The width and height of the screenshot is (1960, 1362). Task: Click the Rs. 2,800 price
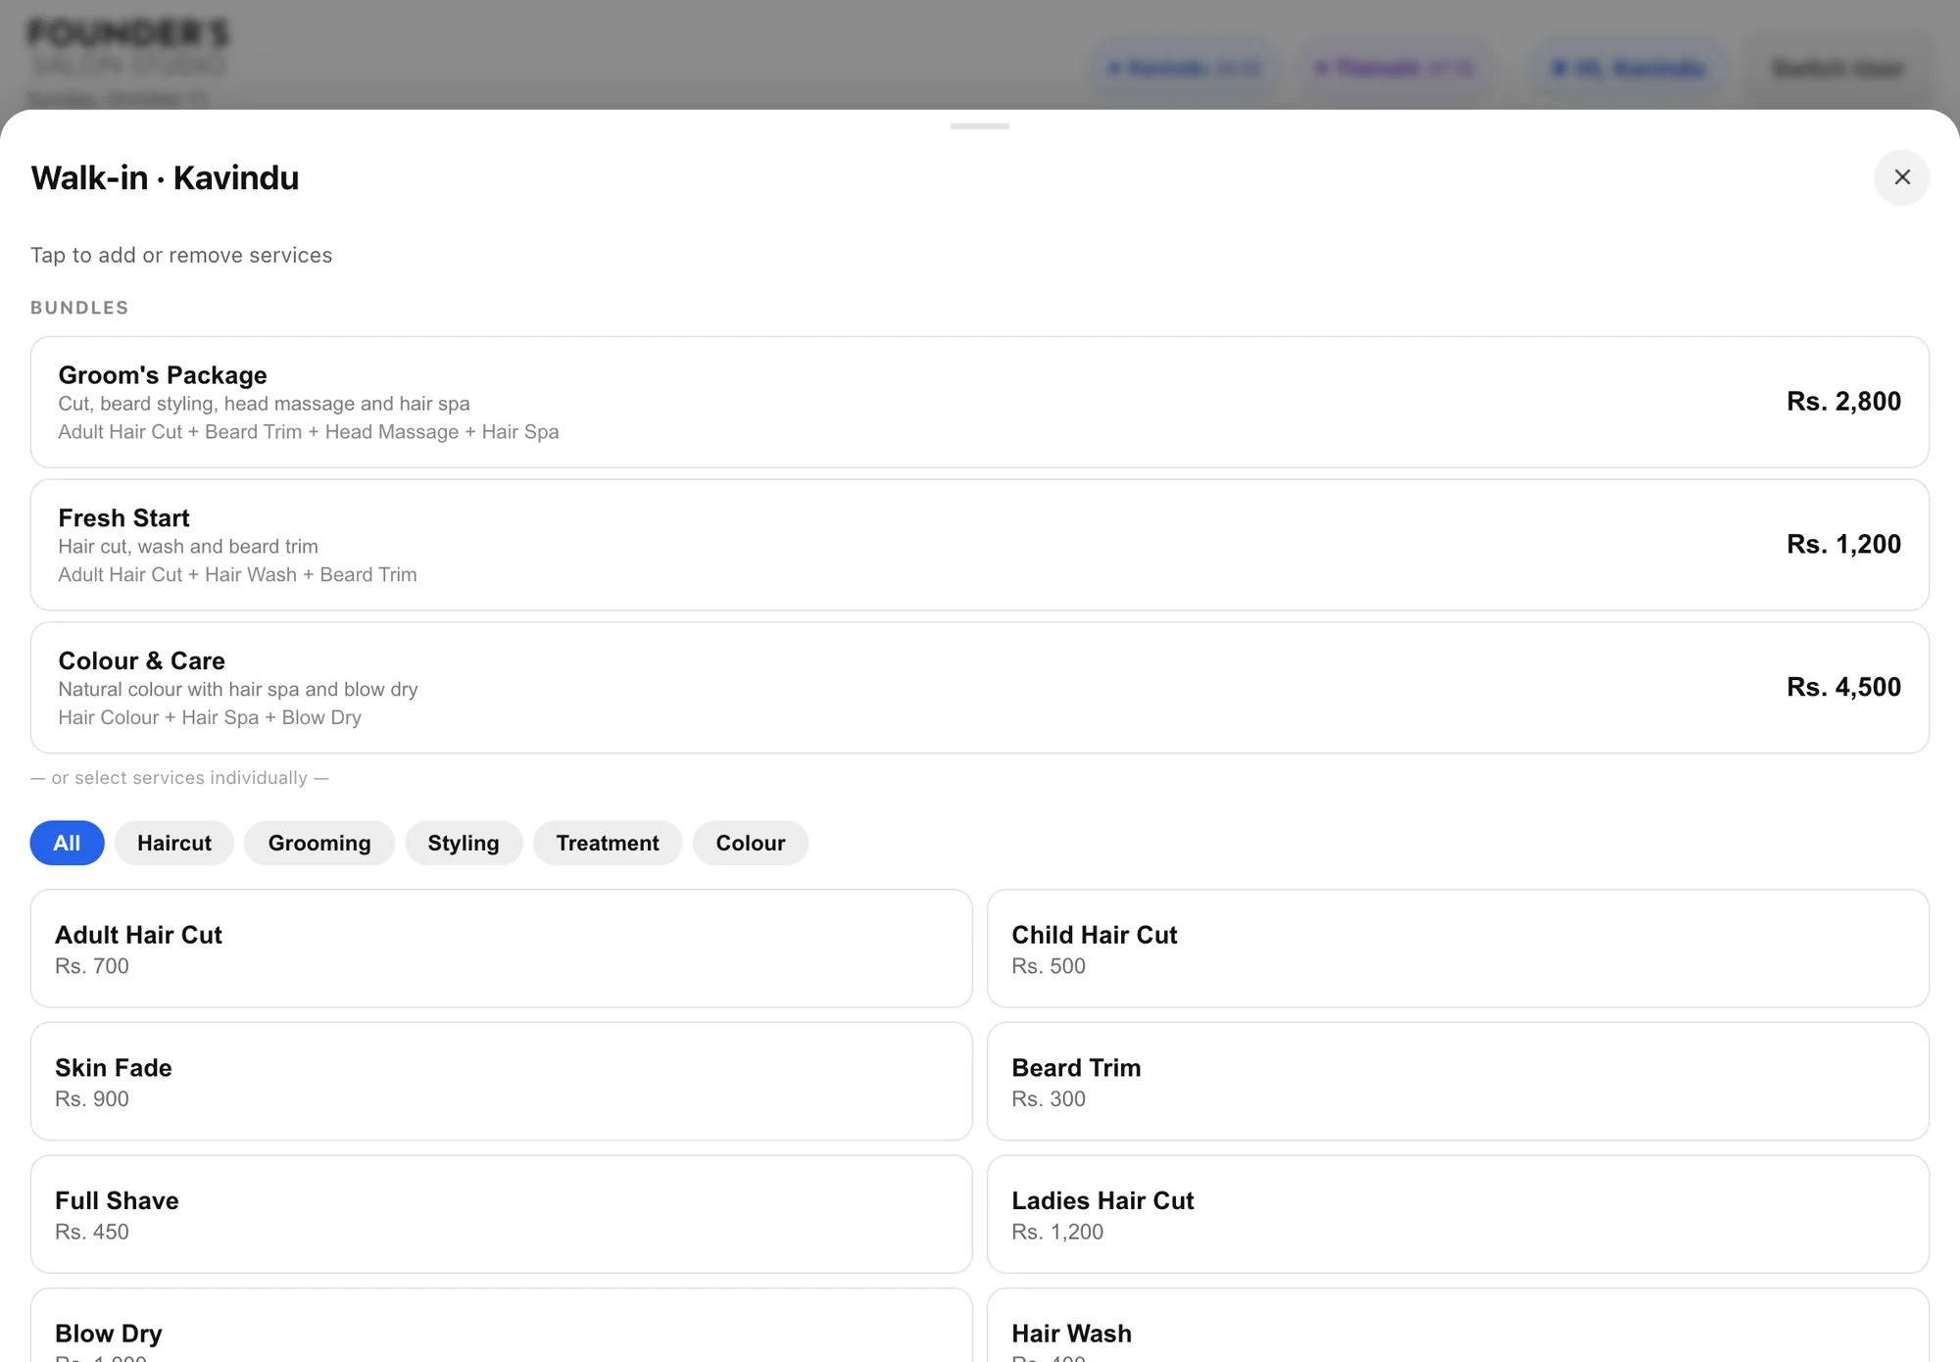(x=1843, y=402)
